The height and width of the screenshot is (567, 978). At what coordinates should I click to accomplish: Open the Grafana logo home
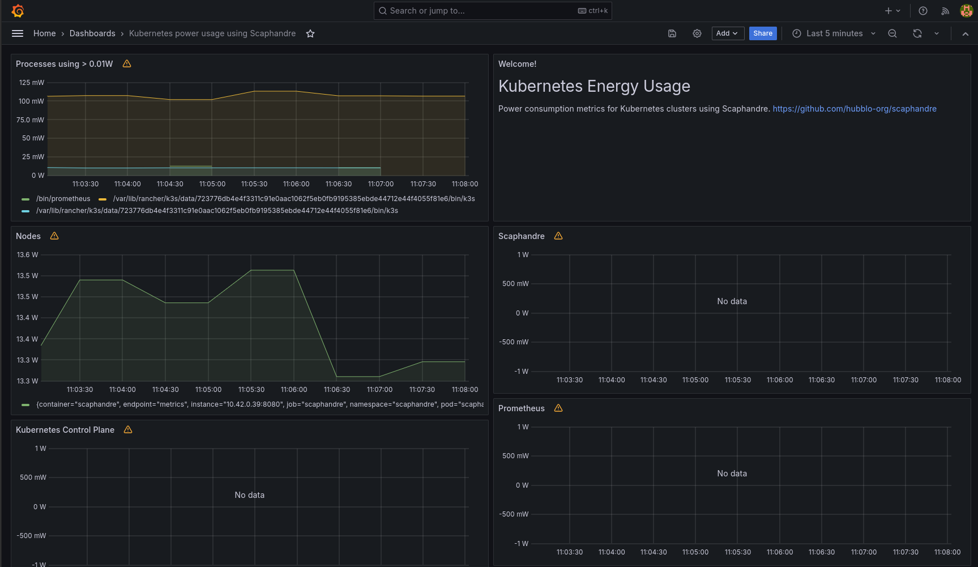(x=18, y=11)
